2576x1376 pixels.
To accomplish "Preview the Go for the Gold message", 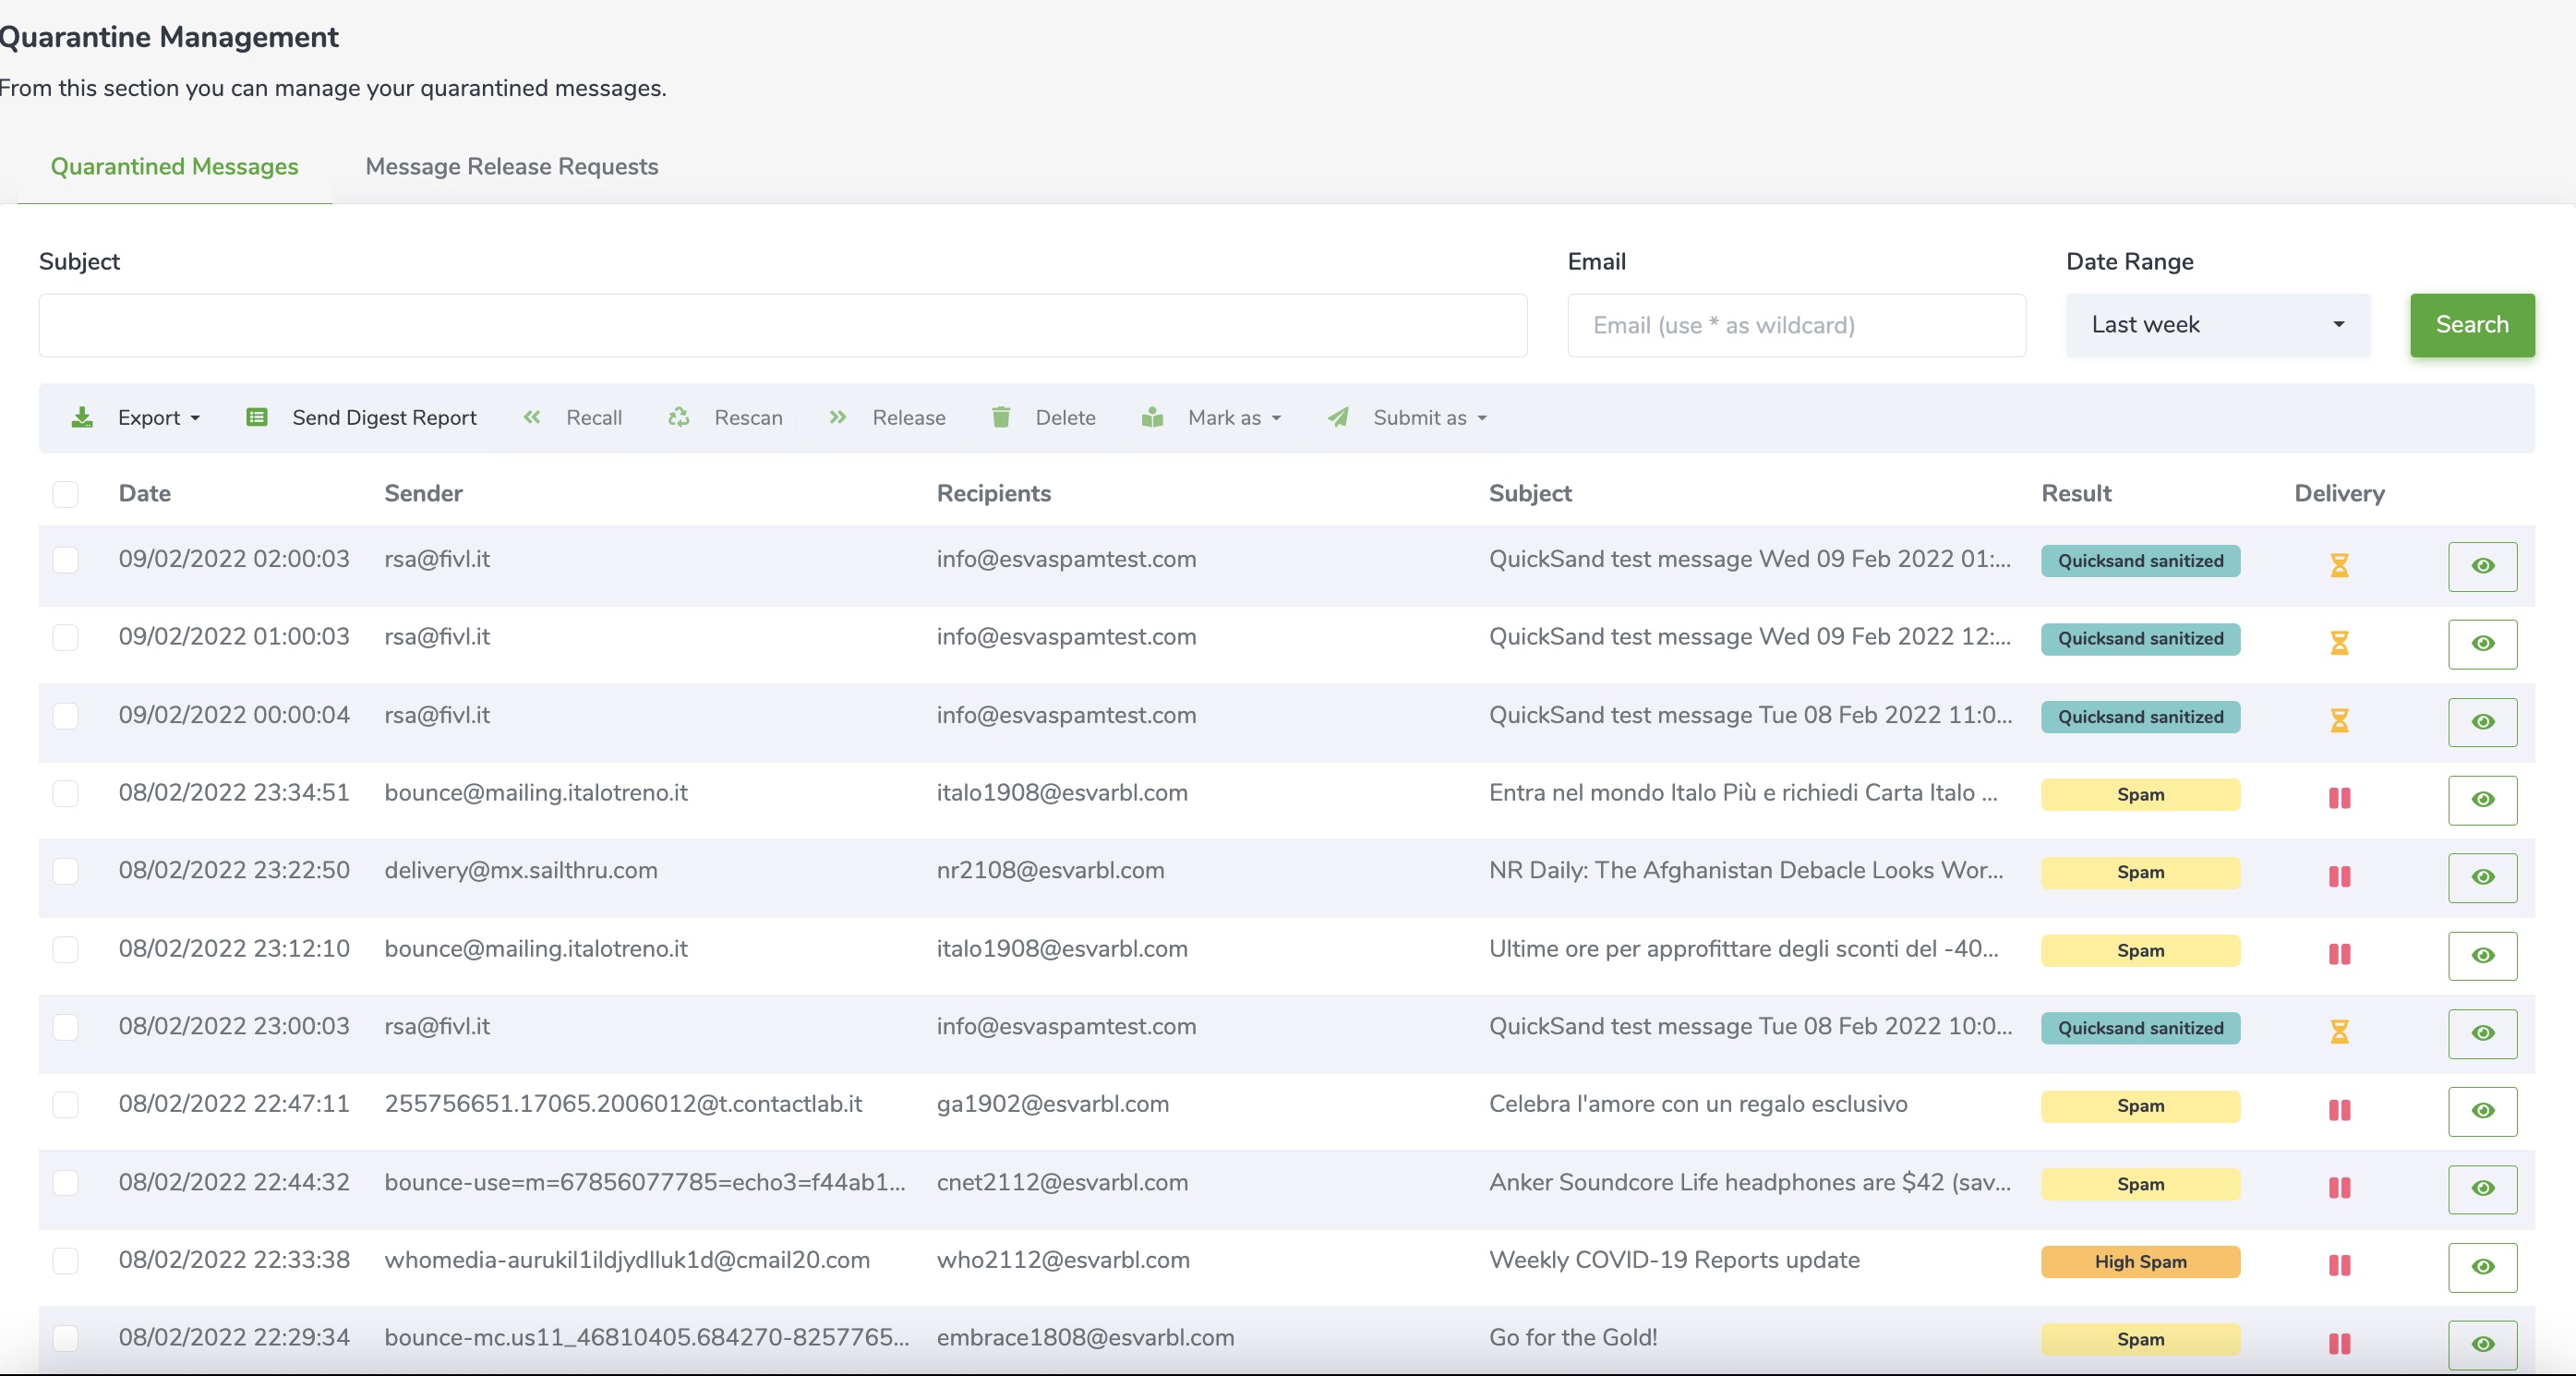I will [x=2483, y=1345].
